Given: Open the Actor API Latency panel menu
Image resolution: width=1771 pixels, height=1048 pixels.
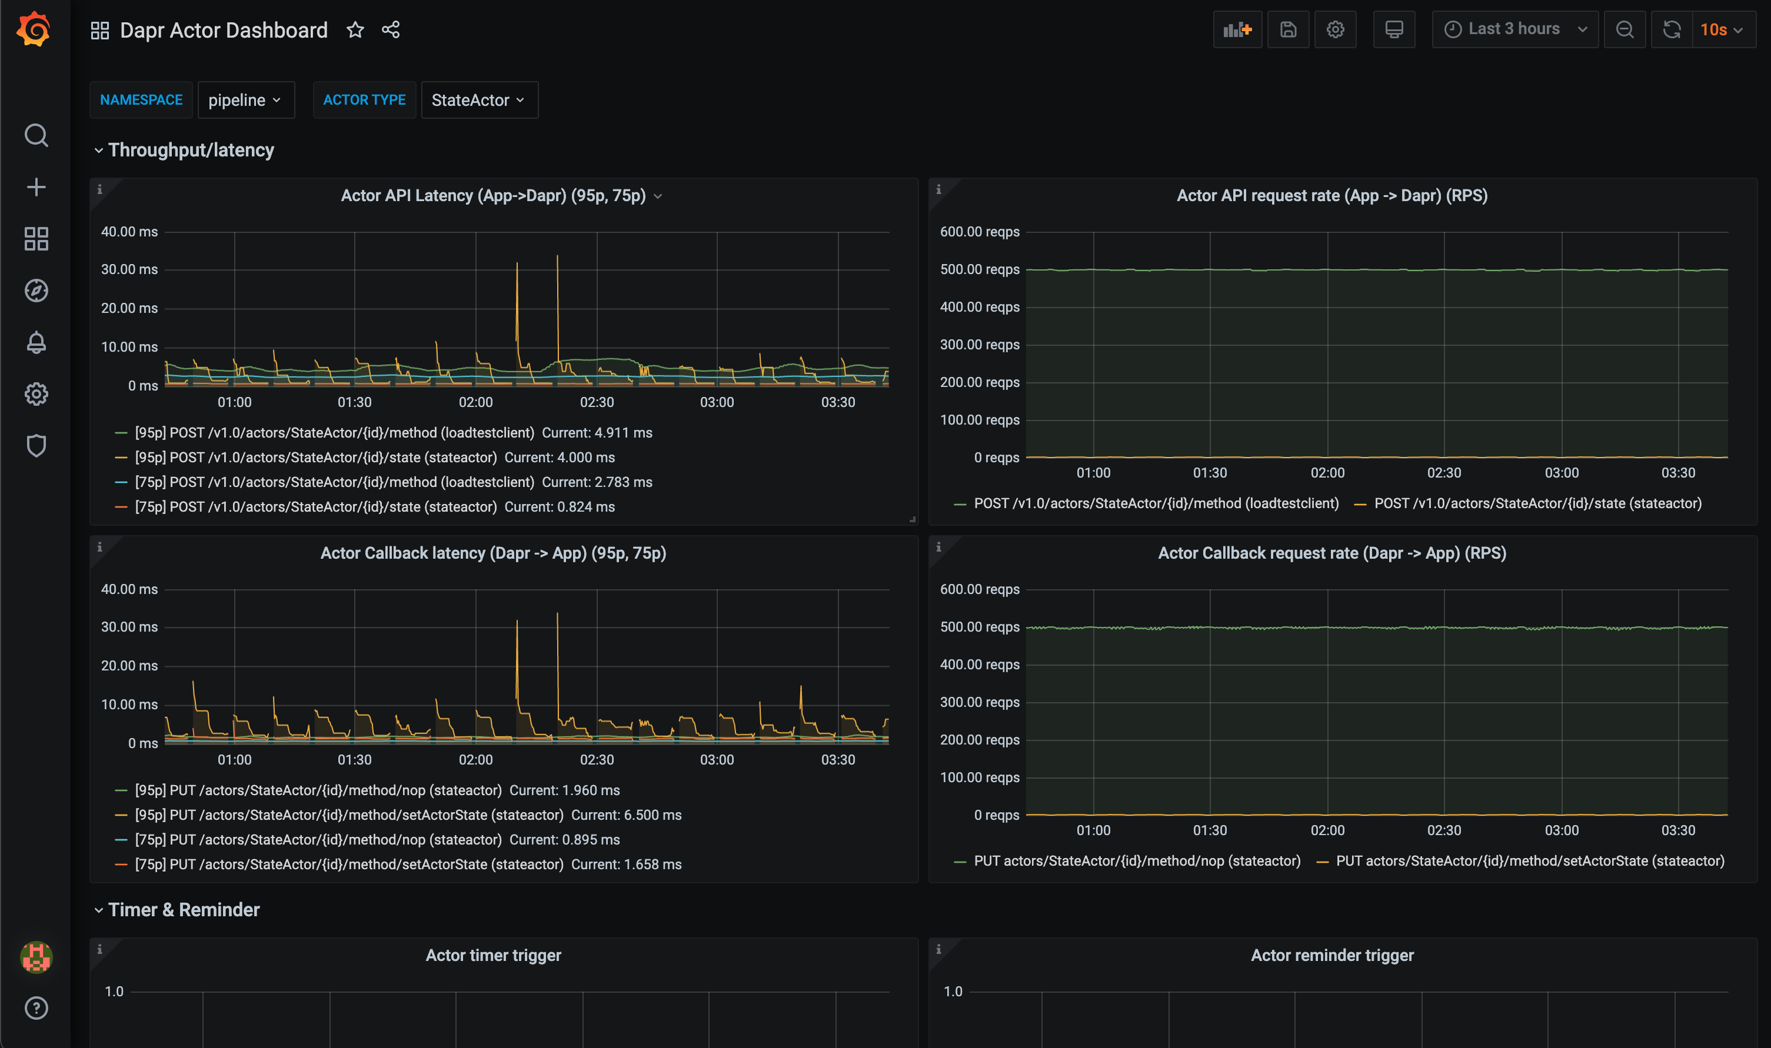Looking at the screenshot, I should click(659, 196).
